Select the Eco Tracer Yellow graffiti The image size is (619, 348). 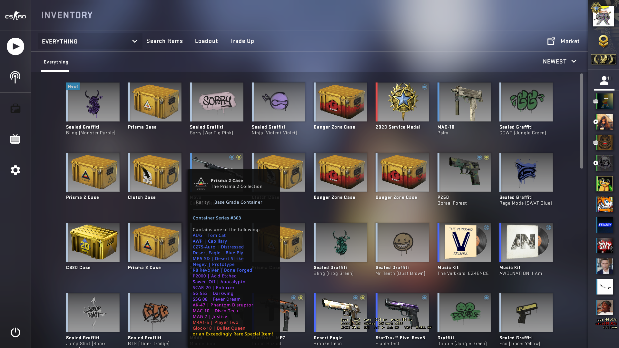point(526,313)
